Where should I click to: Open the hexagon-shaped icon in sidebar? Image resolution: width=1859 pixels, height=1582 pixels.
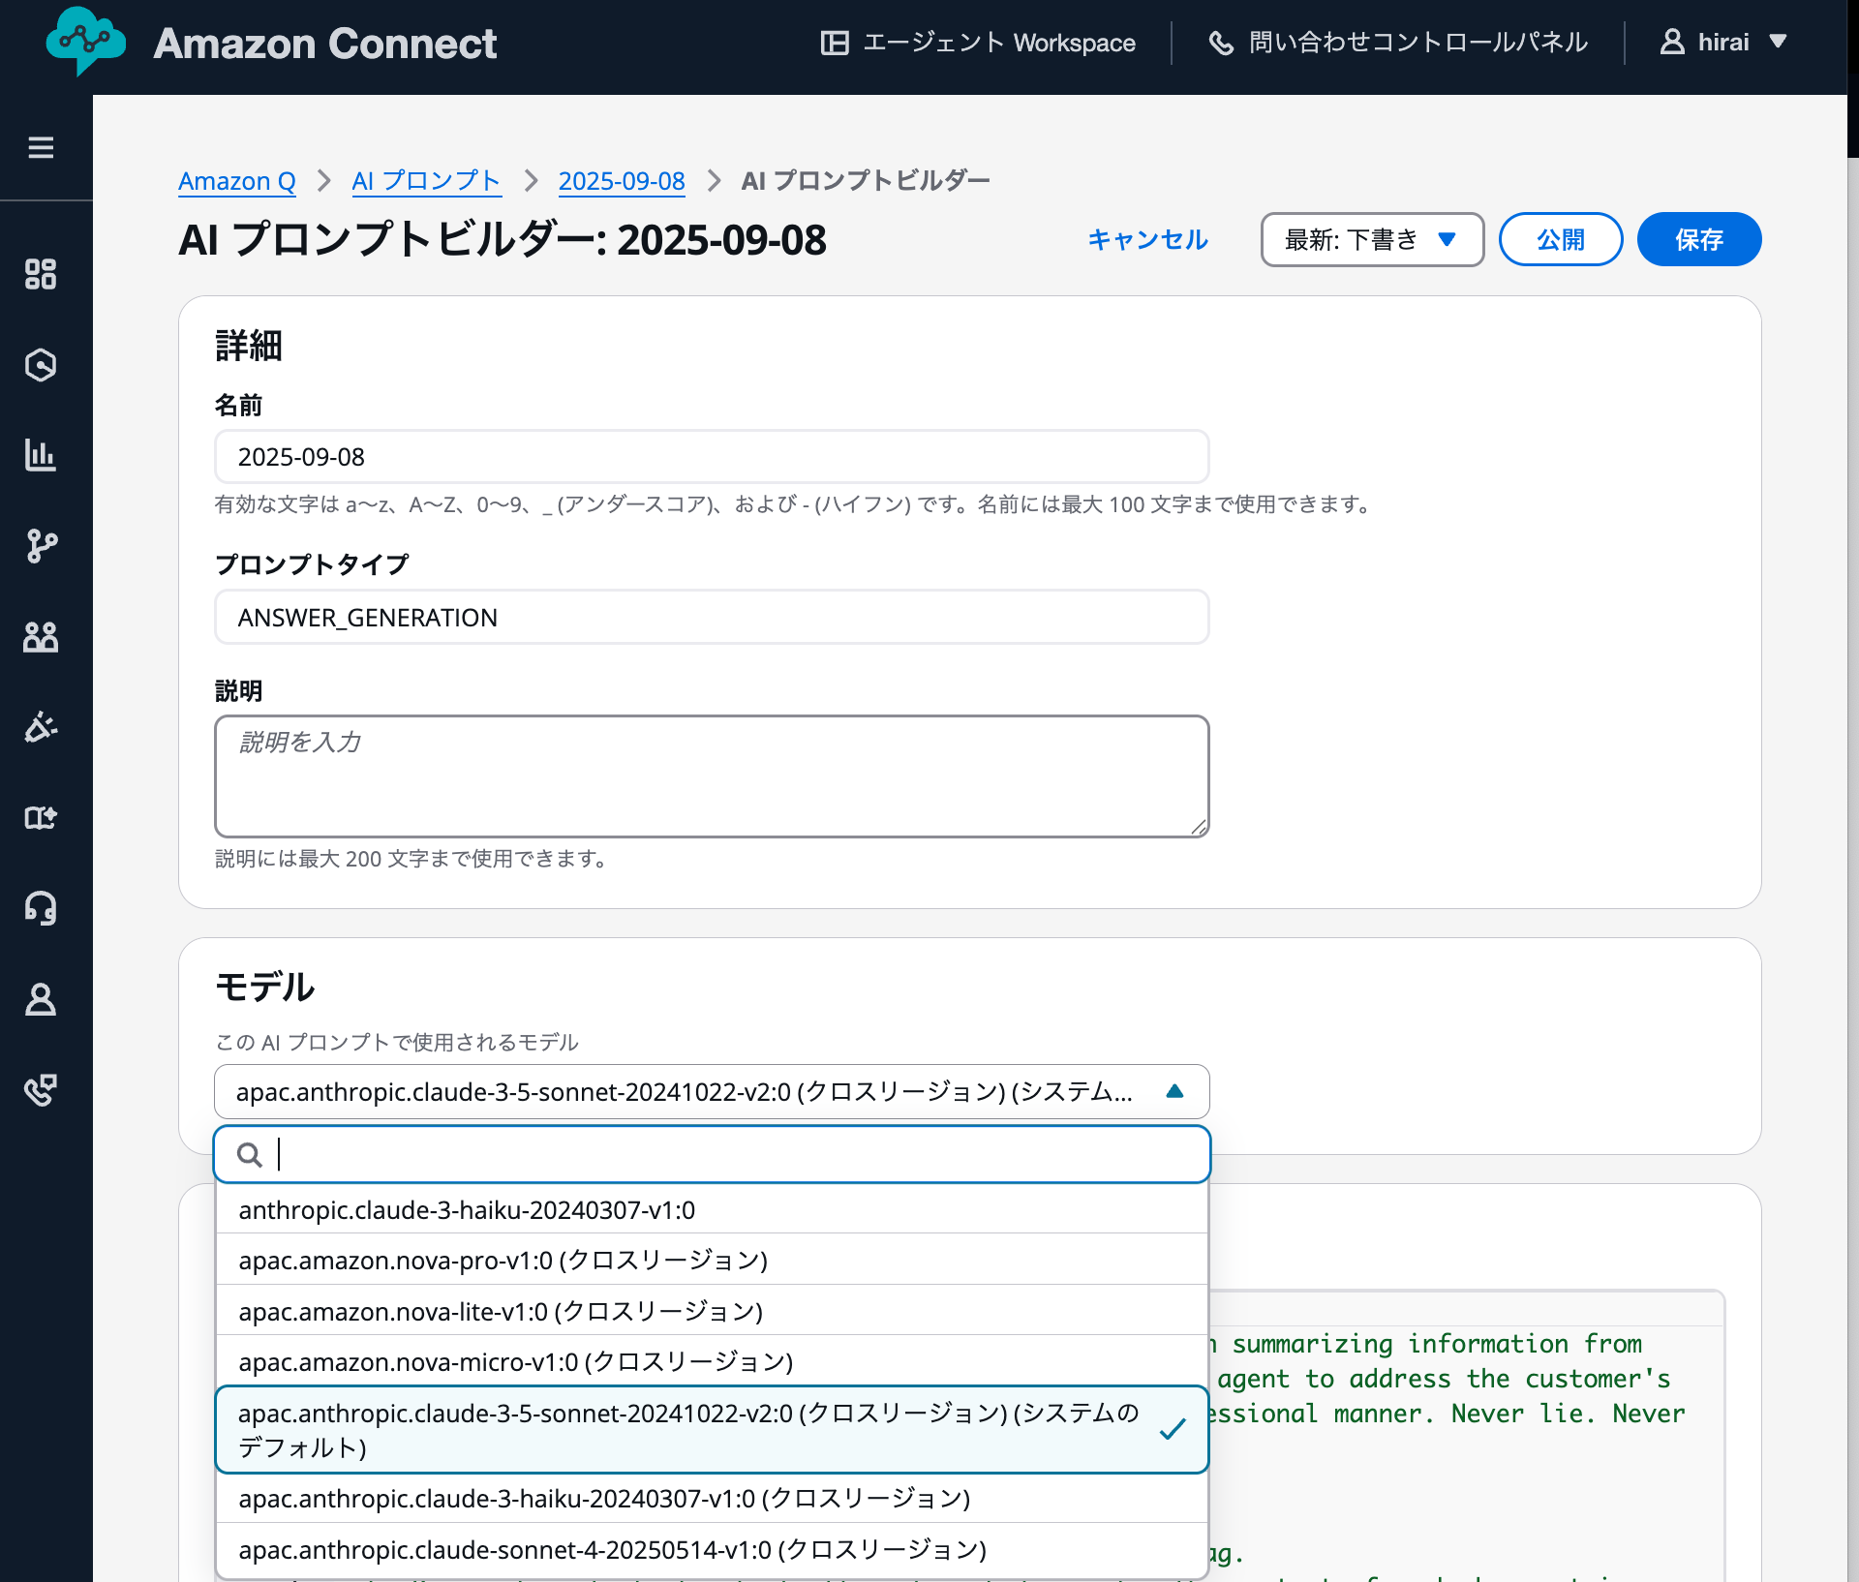pyautogui.click(x=41, y=365)
